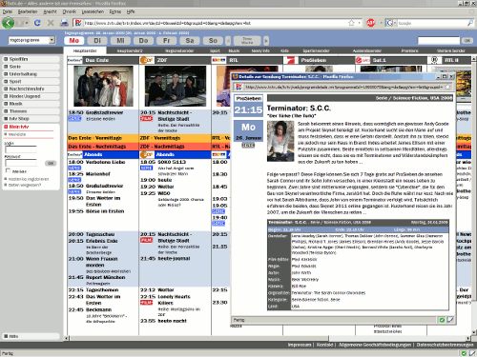Go to next week with right arrow

pyautogui.click(x=266, y=41)
